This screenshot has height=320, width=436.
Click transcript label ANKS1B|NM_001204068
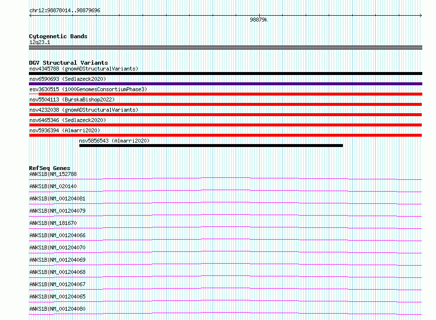57,272
